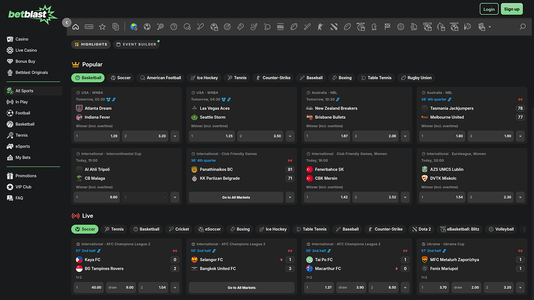The height and width of the screenshot is (300, 534).
Task: Collapse the sidebar with the arrow button
Action: [x=66, y=23]
